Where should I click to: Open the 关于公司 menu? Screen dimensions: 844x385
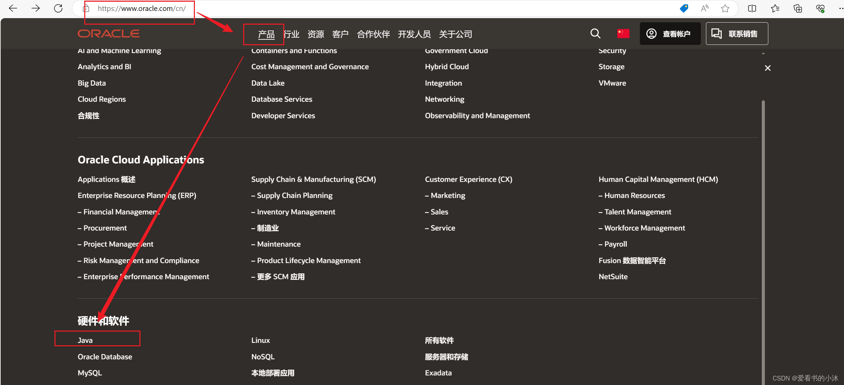pyautogui.click(x=456, y=34)
